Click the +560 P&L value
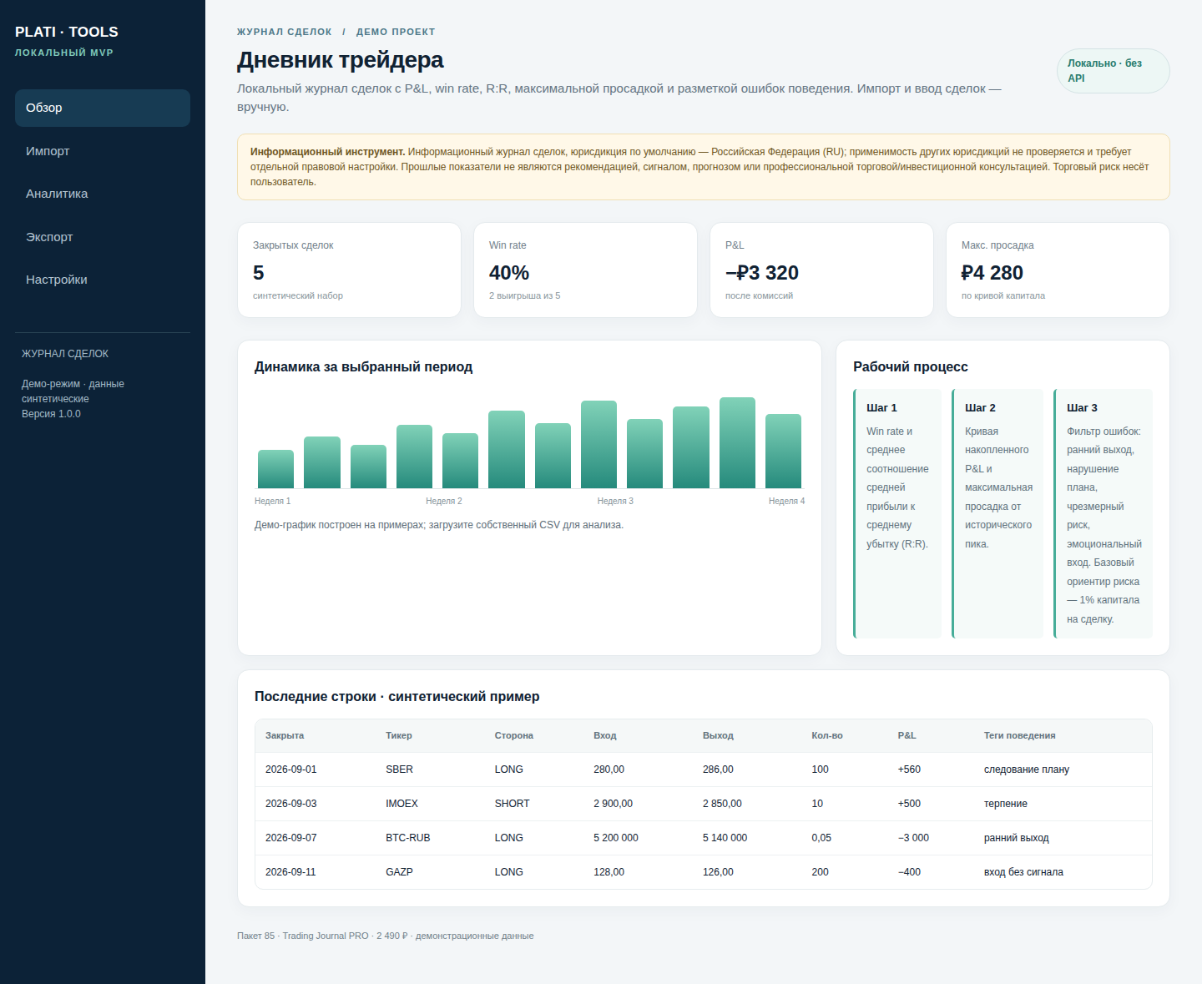 (910, 770)
